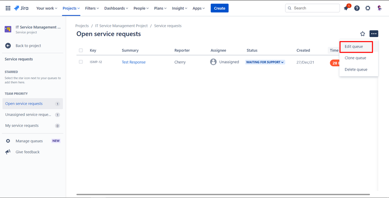Viewport: 389px width, 198px height.
Task: Click the 28 time-to-resolution badge
Action: 335,63
